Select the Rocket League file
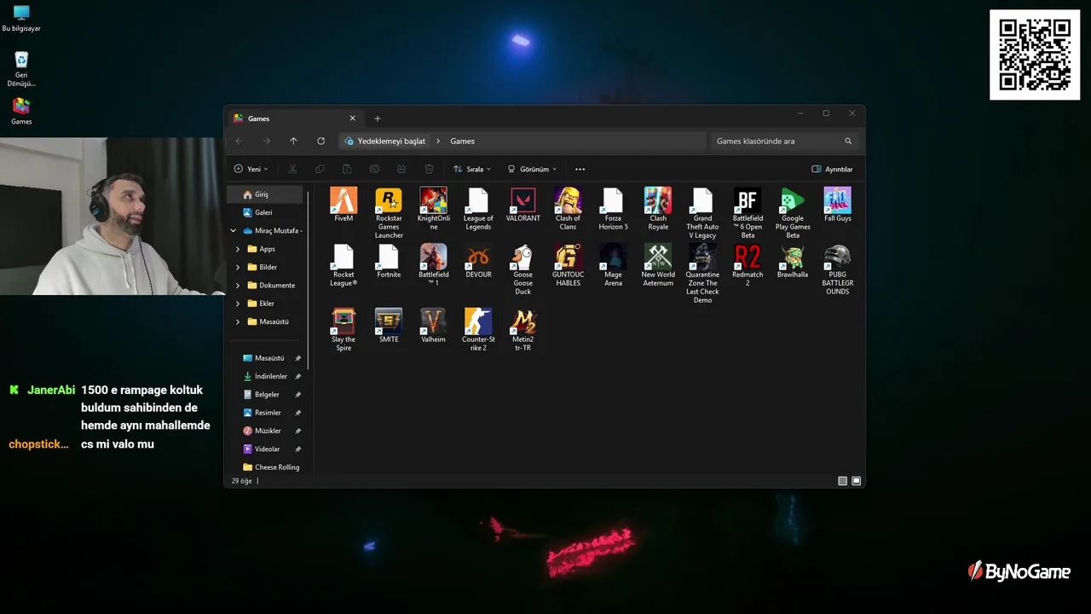 [343, 265]
